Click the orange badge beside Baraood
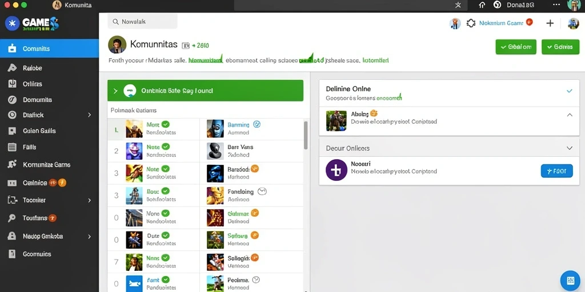 pyautogui.click(x=255, y=168)
